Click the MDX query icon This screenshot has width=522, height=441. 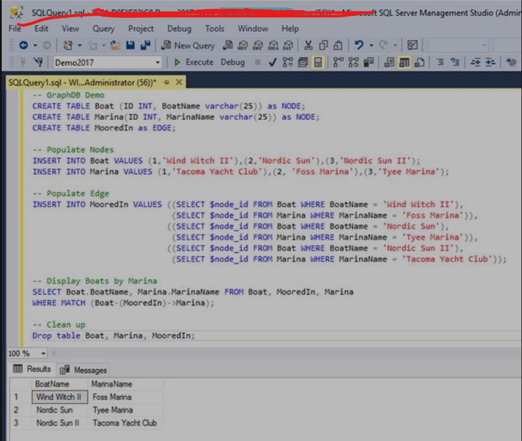coord(243,45)
